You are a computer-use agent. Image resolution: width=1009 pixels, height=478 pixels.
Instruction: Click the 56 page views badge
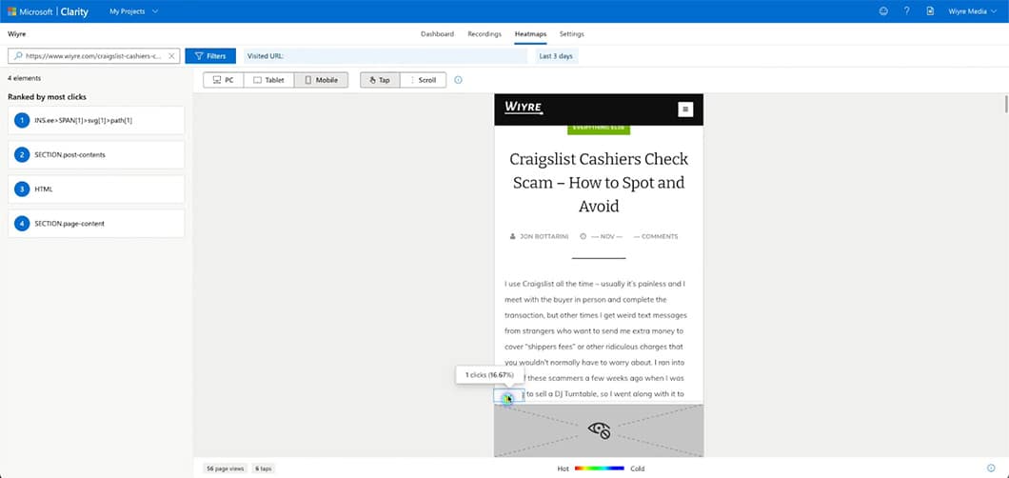(x=226, y=468)
